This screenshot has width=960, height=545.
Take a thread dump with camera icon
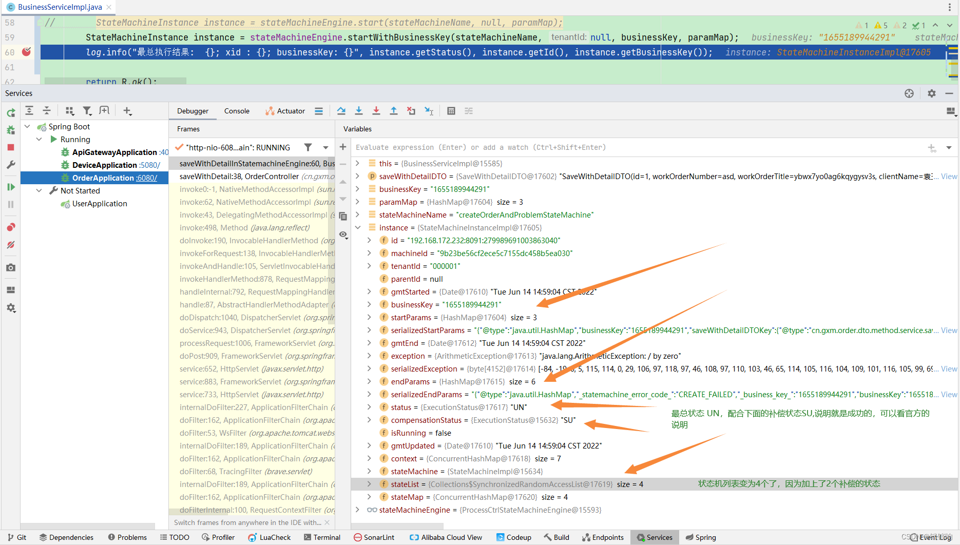[x=11, y=268]
